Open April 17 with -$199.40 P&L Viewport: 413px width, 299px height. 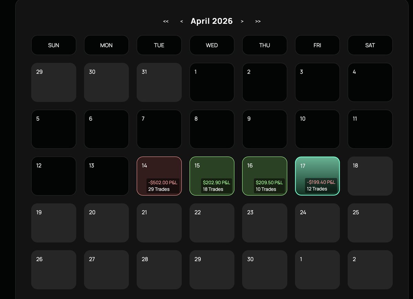point(317,176)
